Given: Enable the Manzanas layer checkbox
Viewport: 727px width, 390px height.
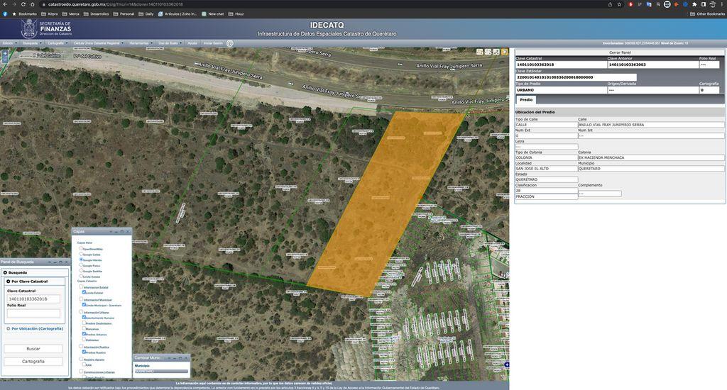Looking at the screenshot, I should coord(84,328).
